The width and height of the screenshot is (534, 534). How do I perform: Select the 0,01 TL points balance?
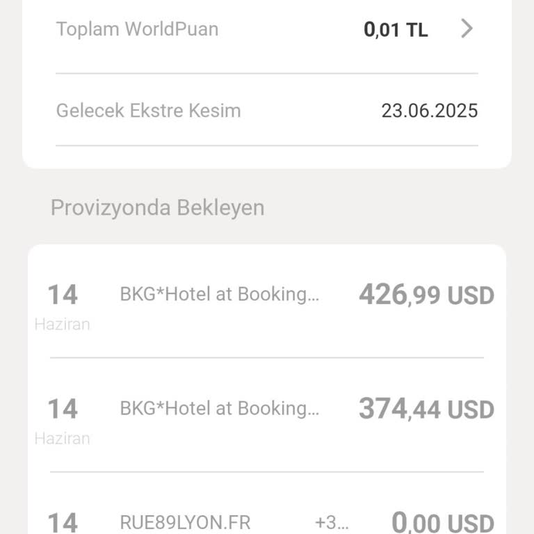(396, 30)
